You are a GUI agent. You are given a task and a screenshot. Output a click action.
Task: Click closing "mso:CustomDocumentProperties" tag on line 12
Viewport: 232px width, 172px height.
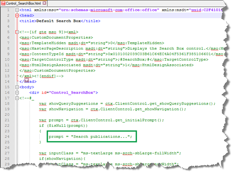pos(57,70)
